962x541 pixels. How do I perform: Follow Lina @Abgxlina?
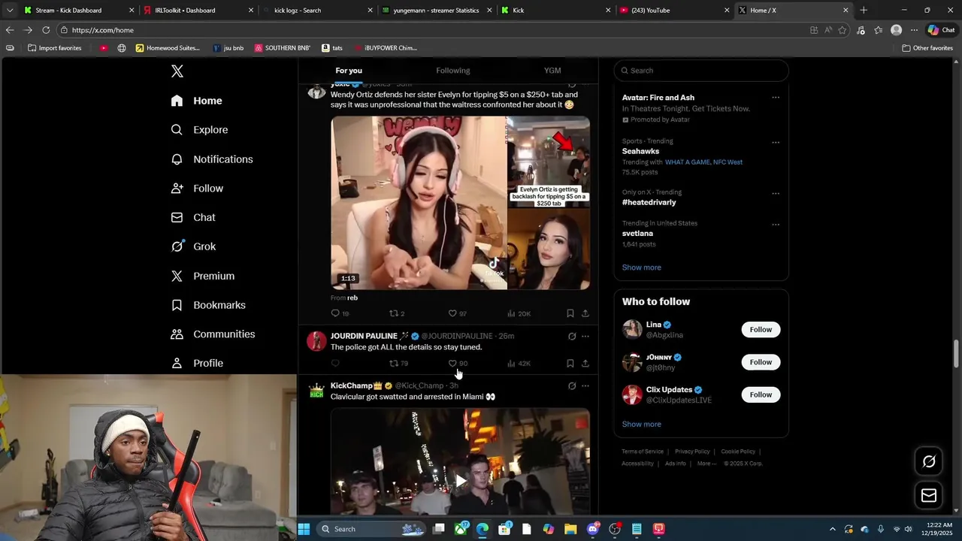coord(761,330)
